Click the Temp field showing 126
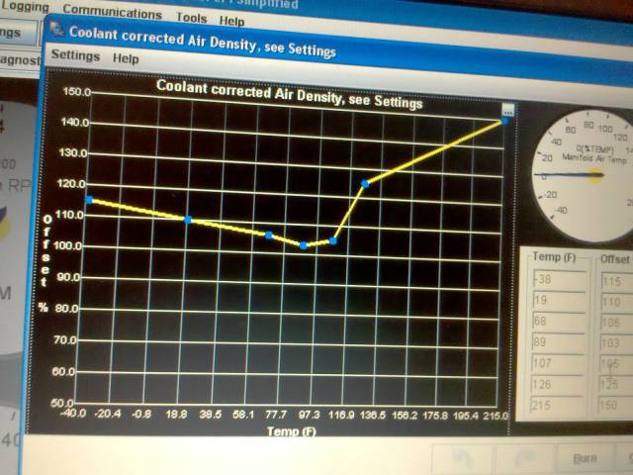Image resolution: width=633 pixels, height=475 pixels. point(557,384)
